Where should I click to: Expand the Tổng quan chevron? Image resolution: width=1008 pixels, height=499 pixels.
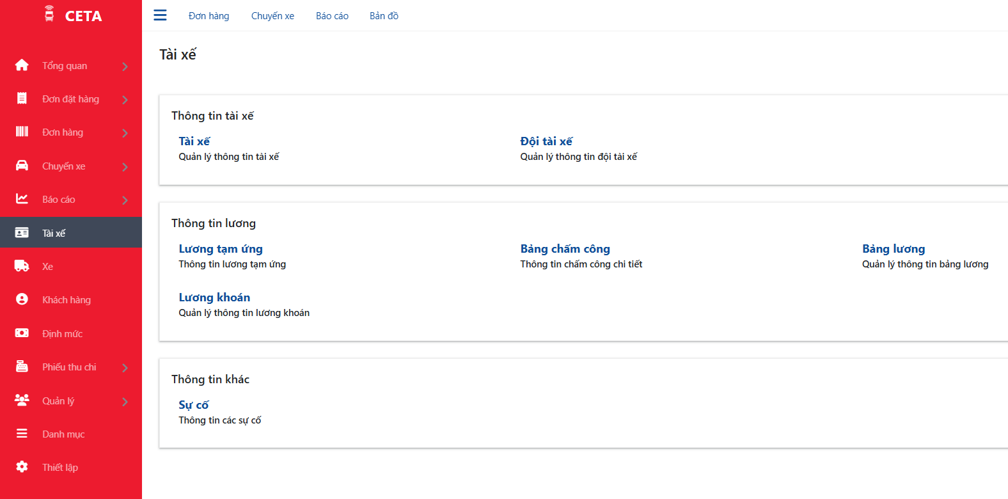tap(125, 67)
